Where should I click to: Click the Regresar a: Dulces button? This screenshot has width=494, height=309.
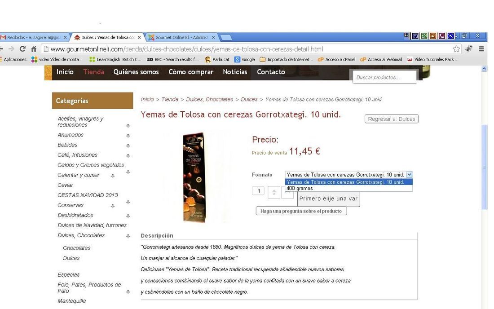click(x=392, y=119)
